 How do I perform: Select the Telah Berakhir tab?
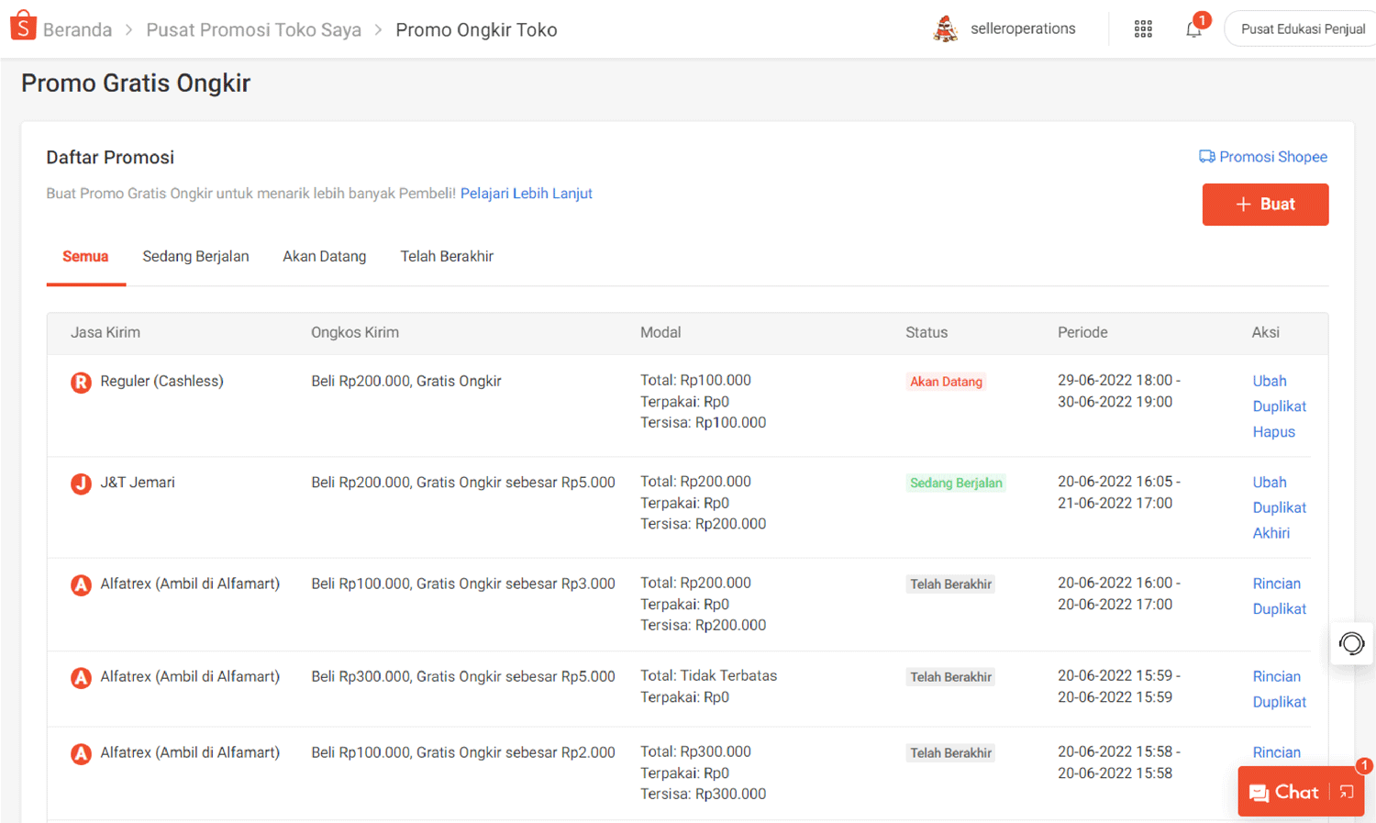coord(447,257)
